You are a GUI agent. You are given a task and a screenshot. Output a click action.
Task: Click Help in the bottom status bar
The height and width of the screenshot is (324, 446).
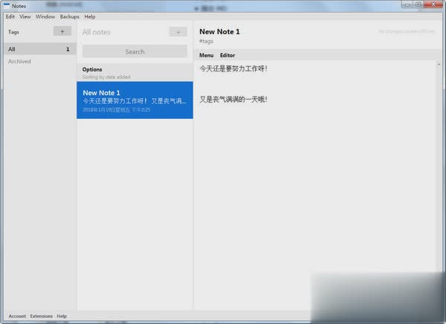coord(62,317)
